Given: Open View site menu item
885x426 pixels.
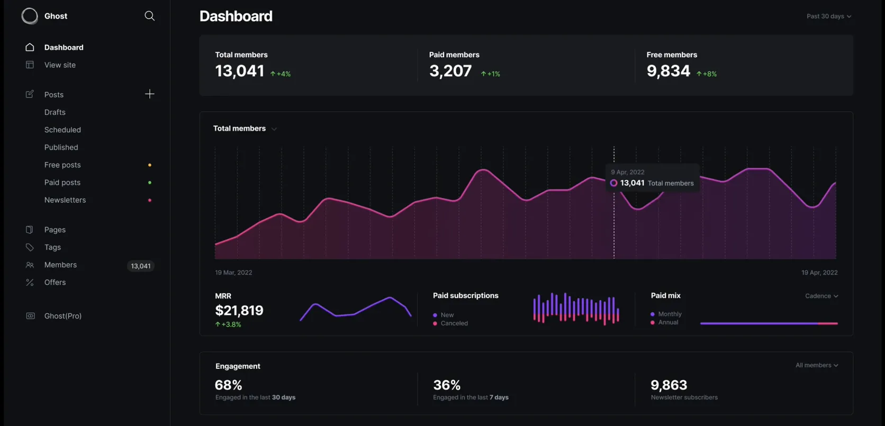Looking at the screenshot, I should point(60,65).
